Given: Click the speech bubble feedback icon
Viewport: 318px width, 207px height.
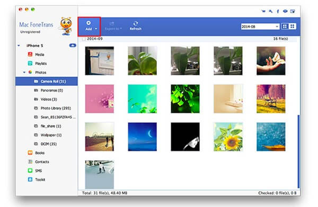Looking at the screenshot, I should (x=285, y=11).
